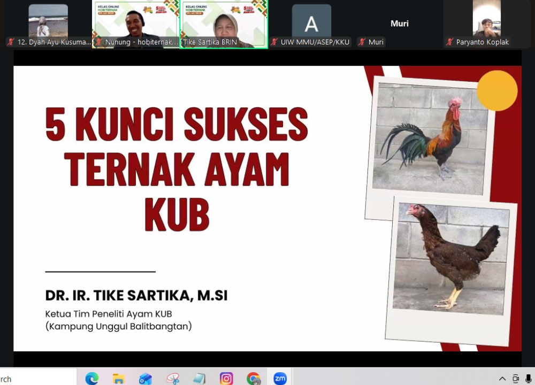Click the slide title '5 KUNCI SUKSES'

(x=177, y=124)
